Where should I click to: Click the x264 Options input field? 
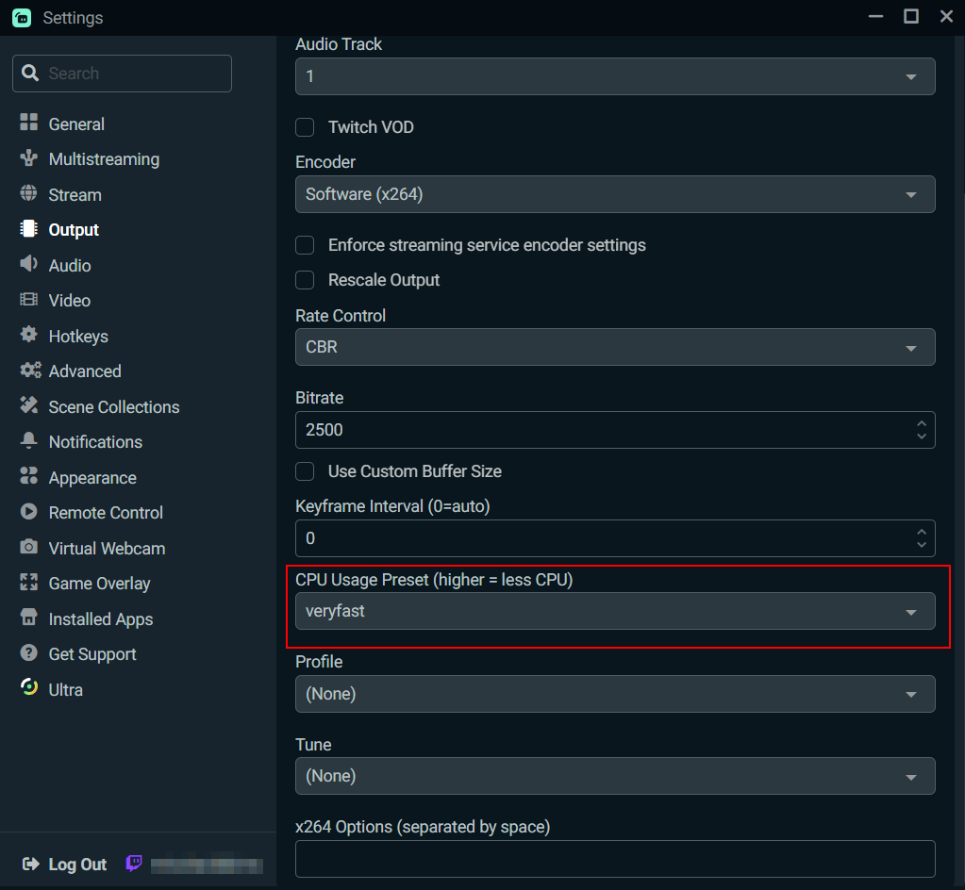[x=614, y=859]
